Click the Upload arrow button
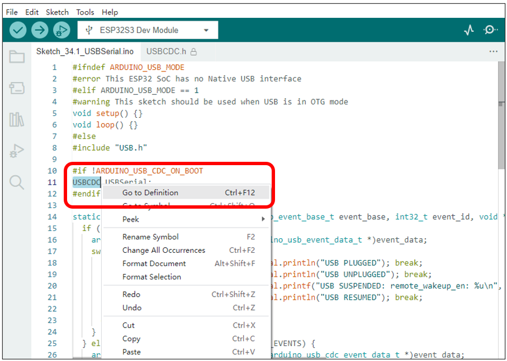This screenshot has width=507, height=361. [40, 30]
